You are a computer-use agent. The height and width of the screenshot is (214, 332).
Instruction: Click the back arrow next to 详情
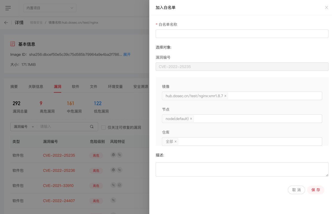click(6, 23)
